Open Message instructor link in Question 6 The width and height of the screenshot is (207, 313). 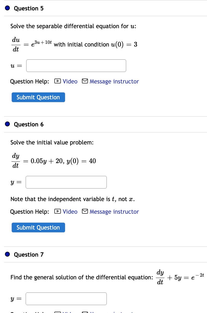[114, 211]
